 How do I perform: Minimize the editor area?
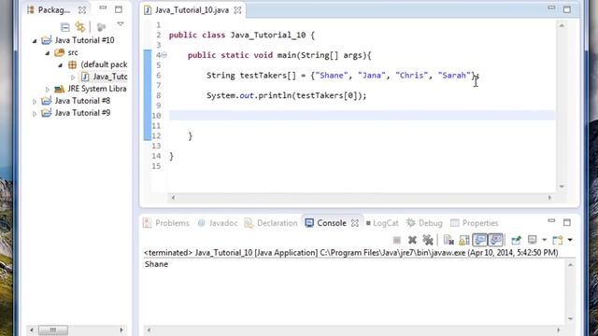pyautogui.click(x=551, y=7)
